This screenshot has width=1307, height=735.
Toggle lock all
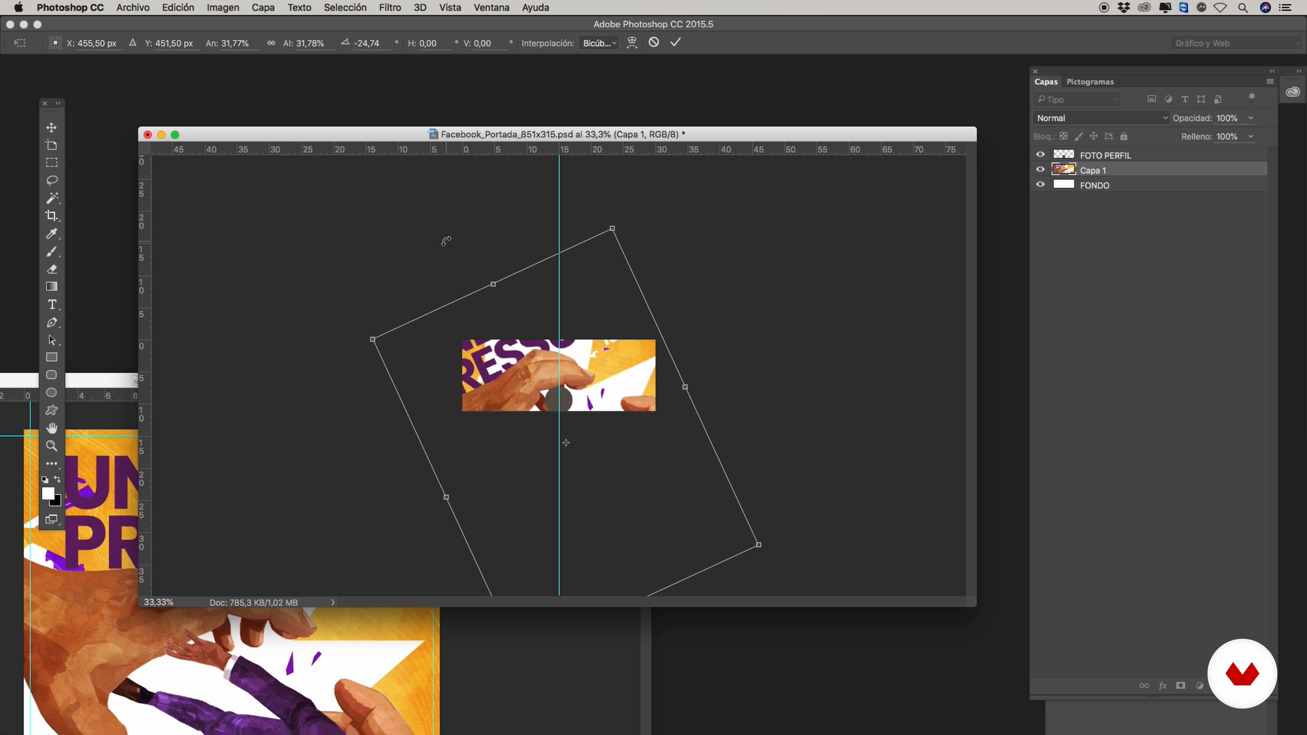pos(1124,136)
